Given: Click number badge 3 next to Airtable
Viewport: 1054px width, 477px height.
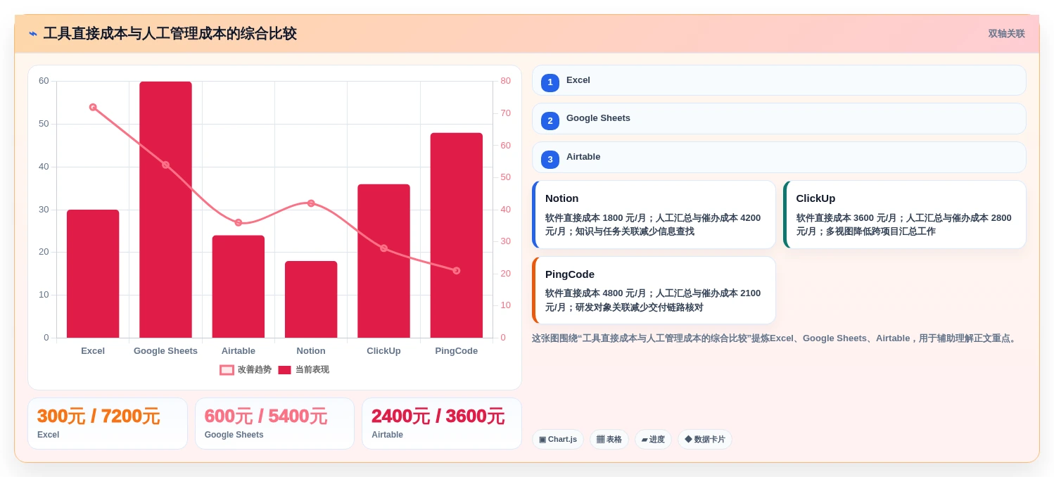Looking at the screenshot, I should [550, 160].
